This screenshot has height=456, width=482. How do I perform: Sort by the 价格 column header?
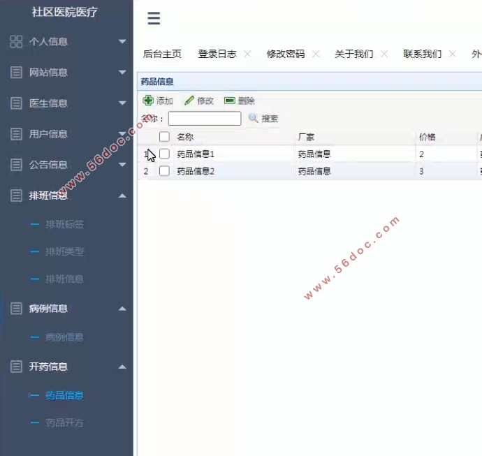428,137
